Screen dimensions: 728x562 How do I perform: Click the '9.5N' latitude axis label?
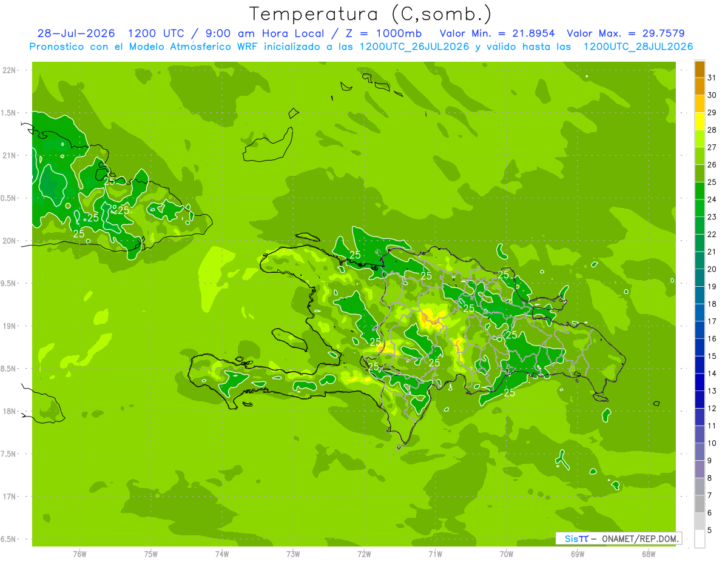(9, 283)
